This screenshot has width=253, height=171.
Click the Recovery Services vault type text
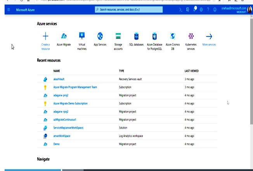click(130, 79)
